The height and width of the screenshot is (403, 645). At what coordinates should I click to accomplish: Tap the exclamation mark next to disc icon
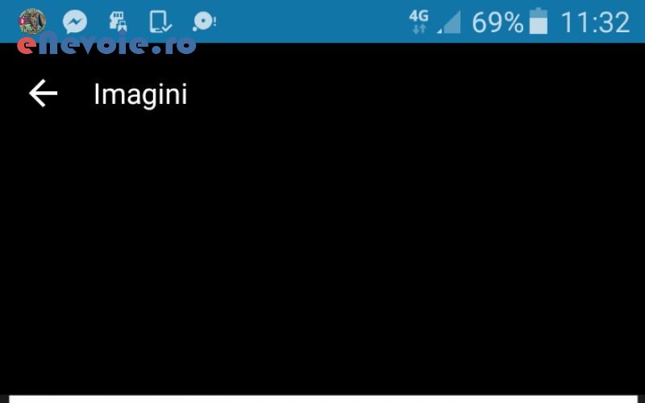point(214,21)
